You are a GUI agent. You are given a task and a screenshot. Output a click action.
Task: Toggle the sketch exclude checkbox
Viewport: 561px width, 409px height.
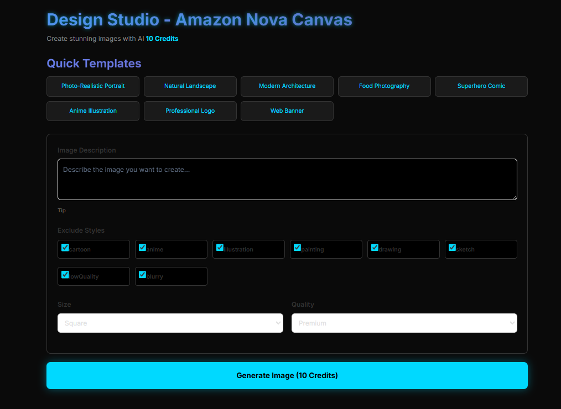[452, 248]
